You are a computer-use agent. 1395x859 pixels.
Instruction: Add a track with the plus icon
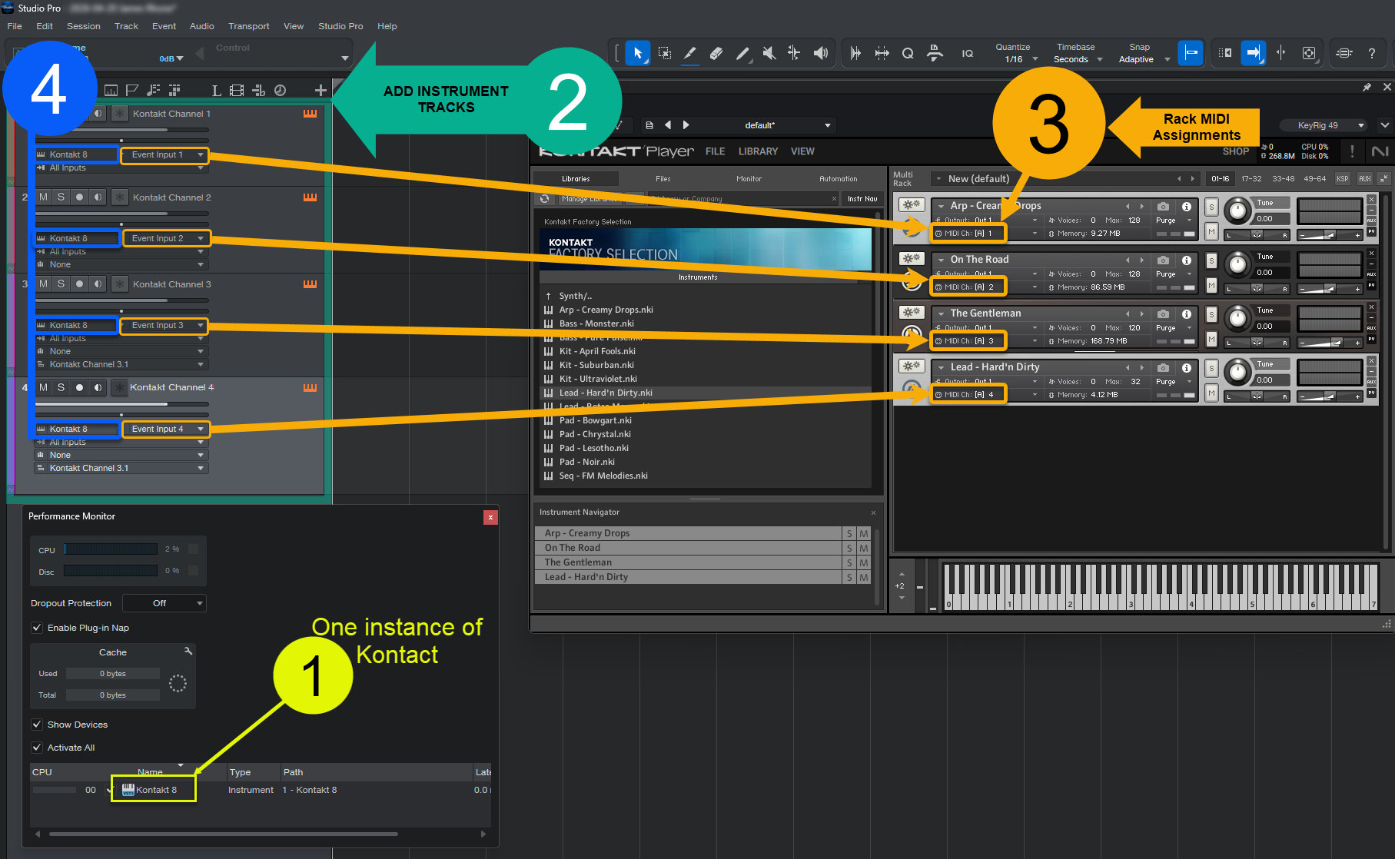click(x=321, y=91)
